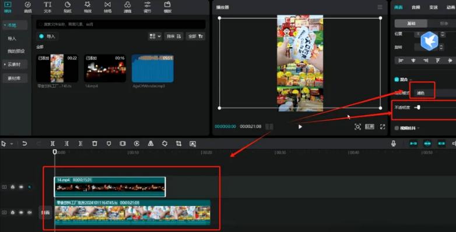Switch to the 画面 picture properties tab
Viewport: 456px width, 232px height.
click(x=398, y=7)
